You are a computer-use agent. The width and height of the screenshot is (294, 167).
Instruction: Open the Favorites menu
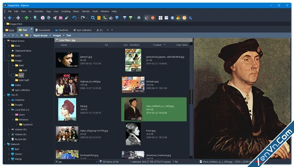click(39, 11)
